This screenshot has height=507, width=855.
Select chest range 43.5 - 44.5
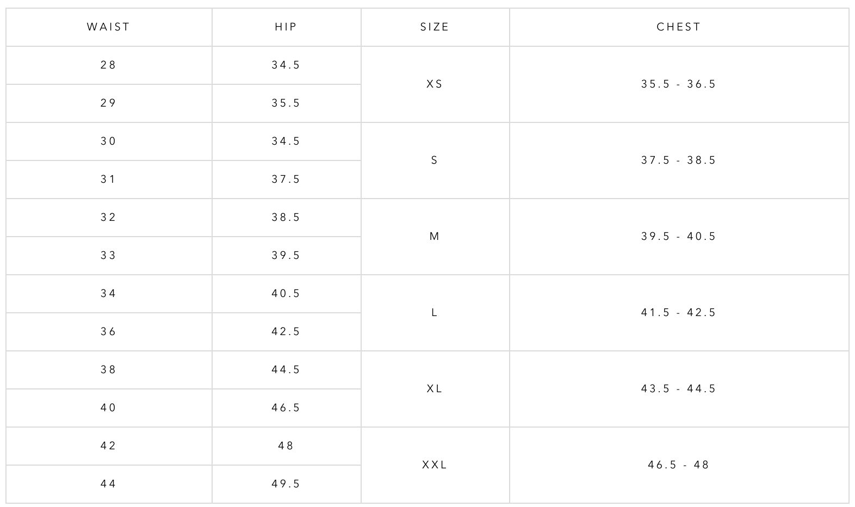[679, 389]
